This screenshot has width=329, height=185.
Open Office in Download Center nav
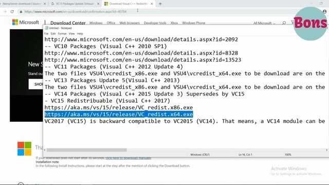(111, 23)
